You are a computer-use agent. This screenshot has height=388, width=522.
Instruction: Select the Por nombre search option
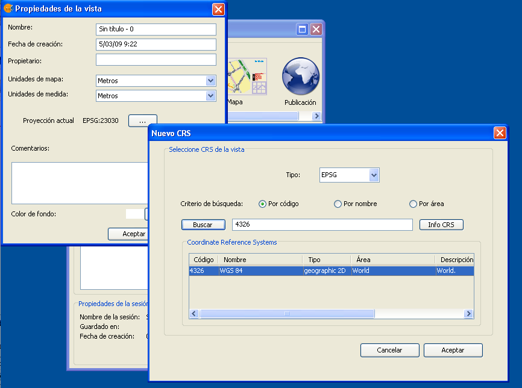(338, 204)
